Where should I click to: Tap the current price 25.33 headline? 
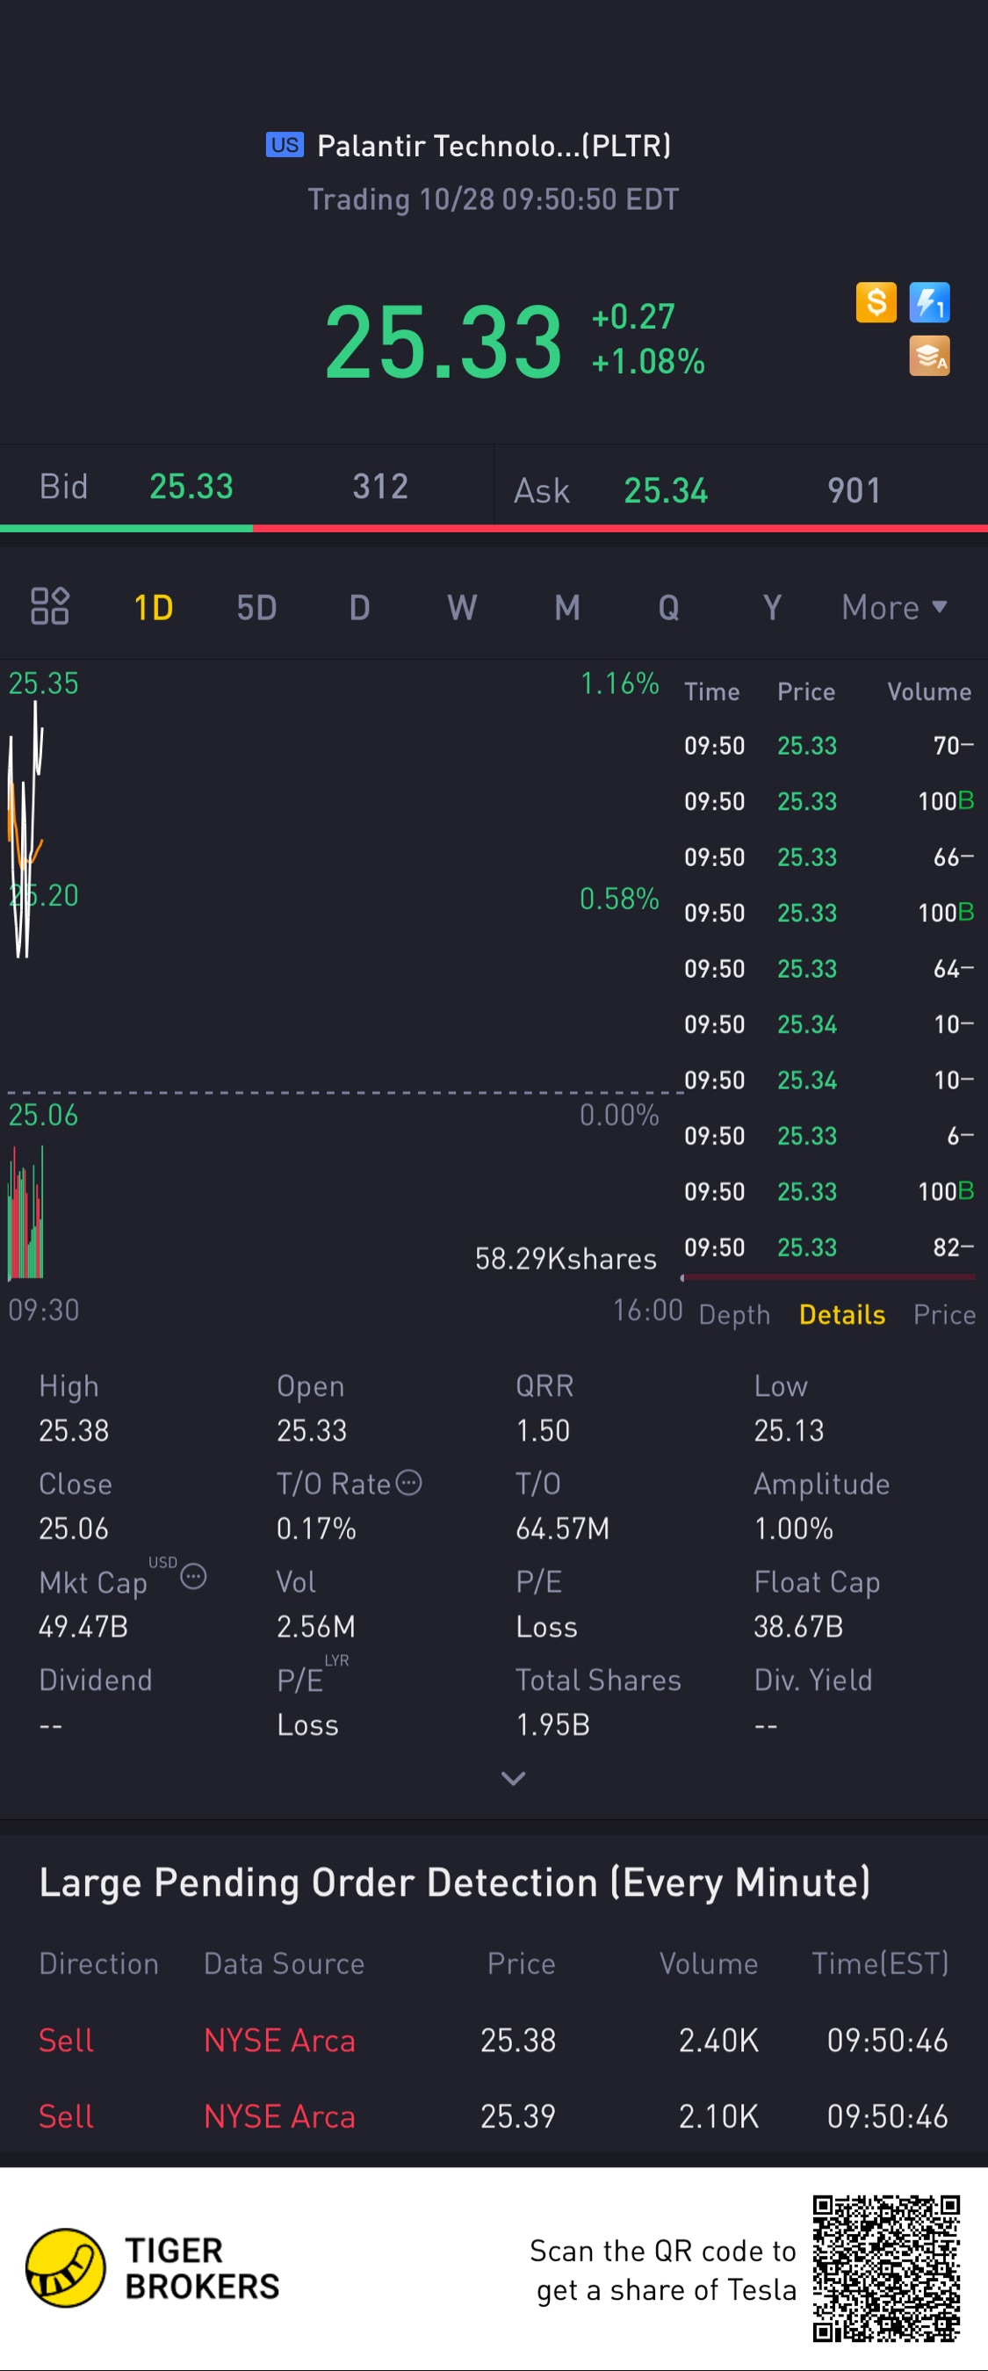point(444,342)
